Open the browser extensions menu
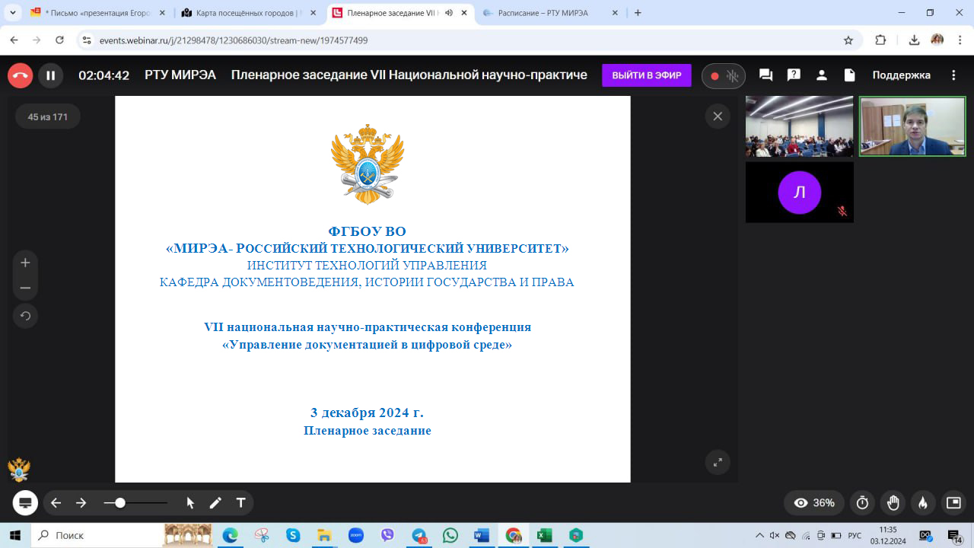This screenshot has width=974, height=548. 881,40
